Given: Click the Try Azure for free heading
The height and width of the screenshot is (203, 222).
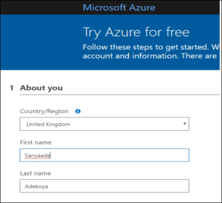Looking at the screenshot, I should click(136, 32).
